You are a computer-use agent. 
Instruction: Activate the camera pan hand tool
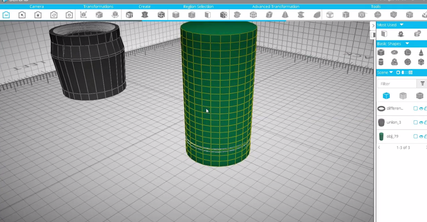point(38,15)
